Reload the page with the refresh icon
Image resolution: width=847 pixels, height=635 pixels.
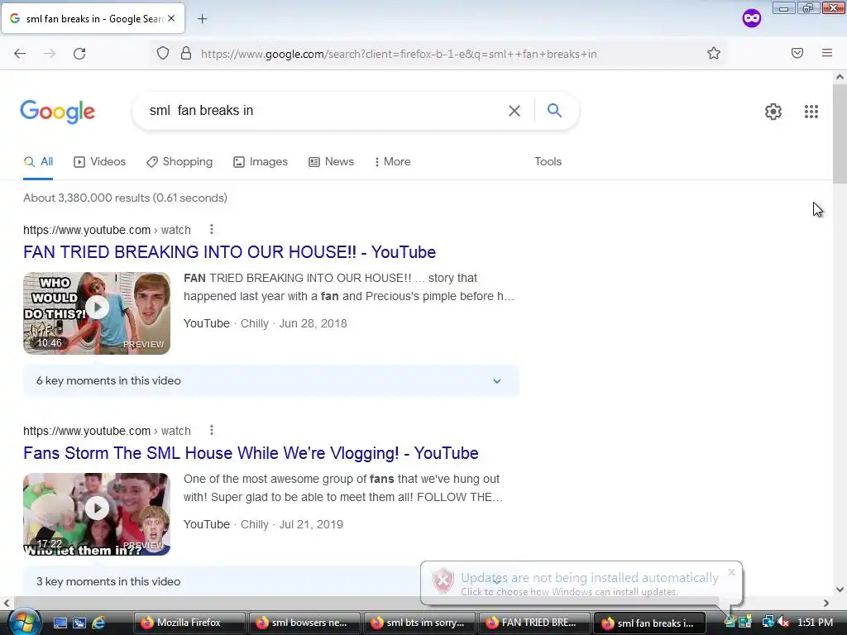click(79, 54)
